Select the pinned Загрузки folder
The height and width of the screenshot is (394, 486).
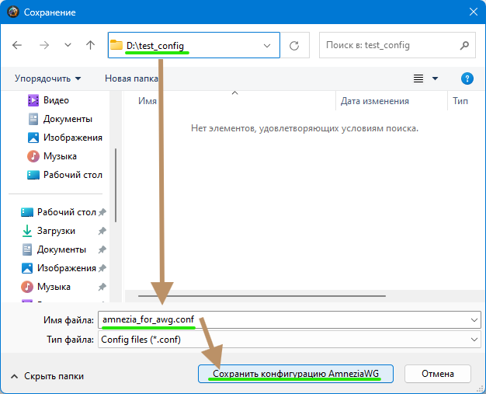[56, 231]
